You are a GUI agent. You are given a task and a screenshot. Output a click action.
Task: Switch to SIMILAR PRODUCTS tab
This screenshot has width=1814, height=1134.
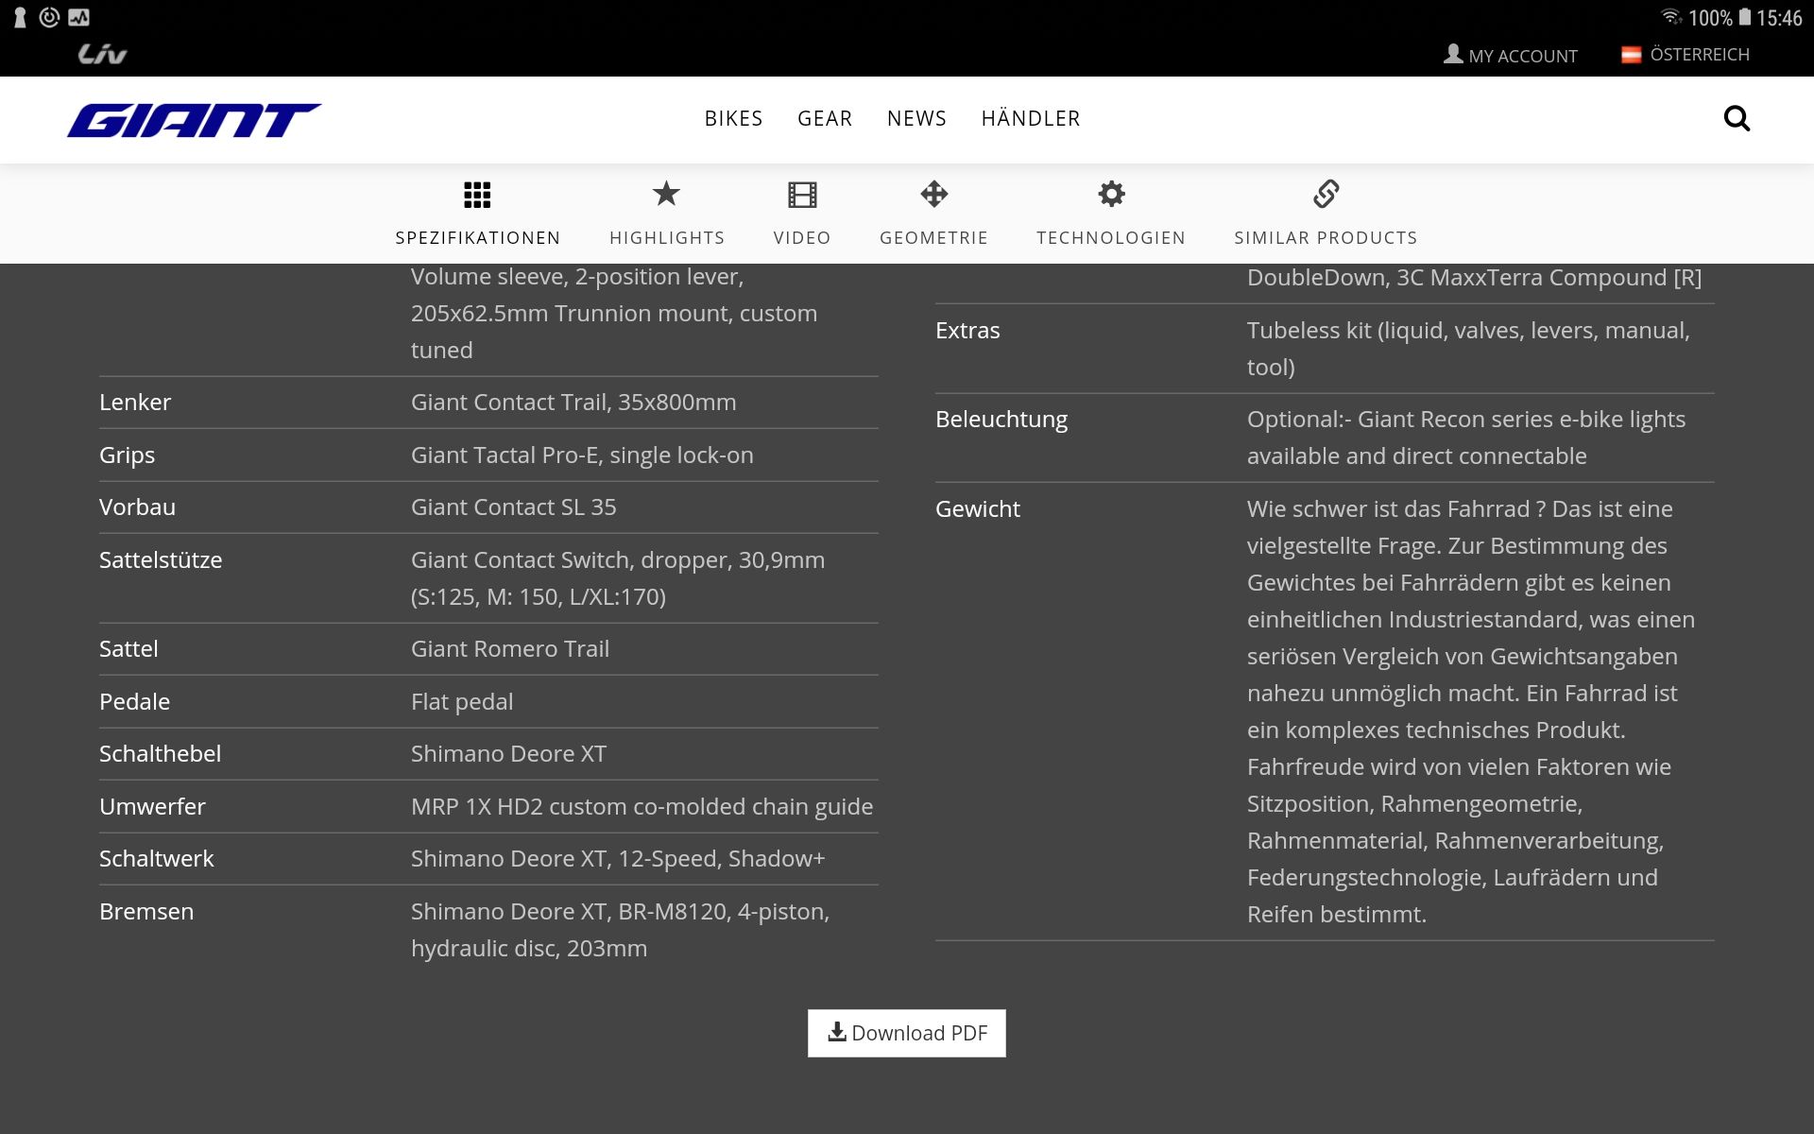[1326, 237]
